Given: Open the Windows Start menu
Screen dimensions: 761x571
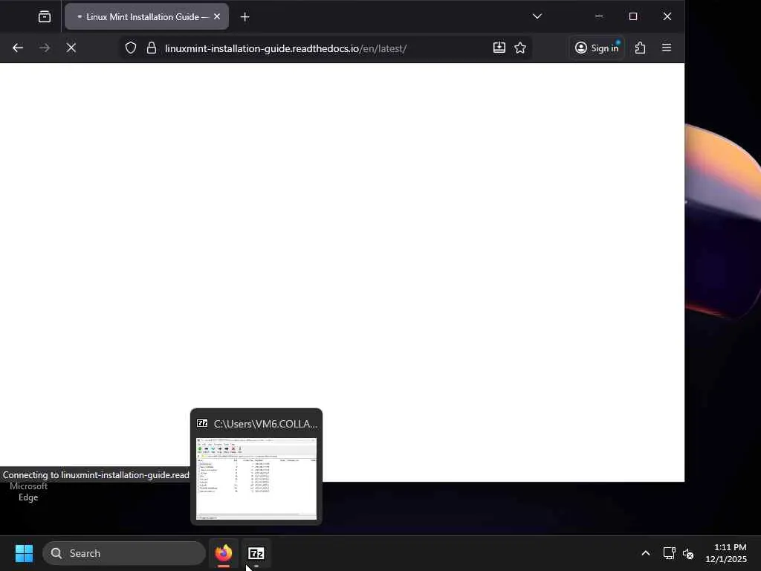Looking at the screenshot, I should click(x=24, y=553).
